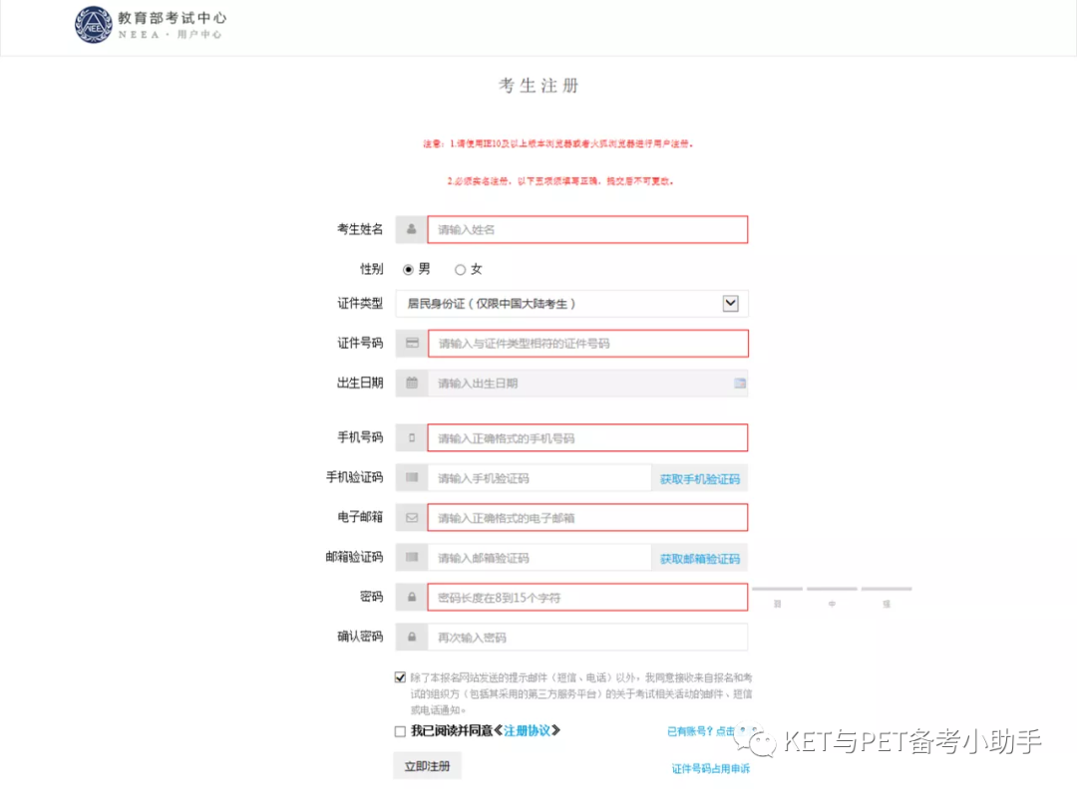
Task: Click the card icon beside 证件号码
Action: (412, 343)
